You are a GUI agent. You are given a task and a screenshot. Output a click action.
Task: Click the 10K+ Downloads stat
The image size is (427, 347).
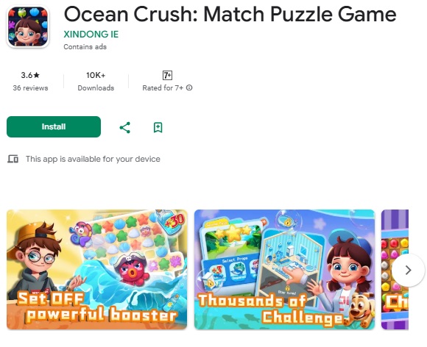(96, 82)
